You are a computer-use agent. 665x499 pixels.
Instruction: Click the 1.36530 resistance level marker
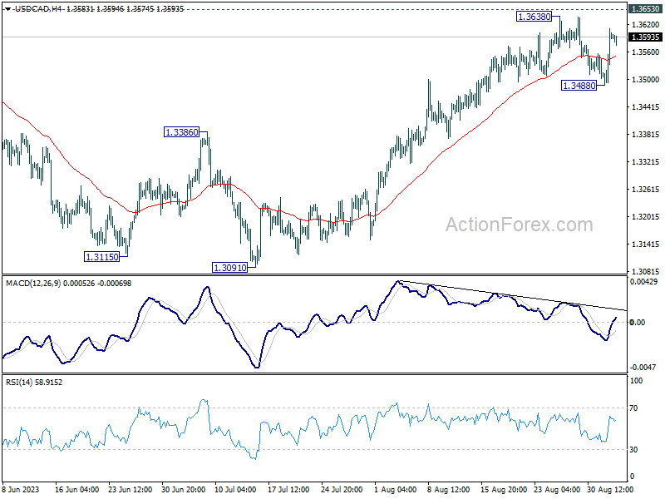(645, 9)
